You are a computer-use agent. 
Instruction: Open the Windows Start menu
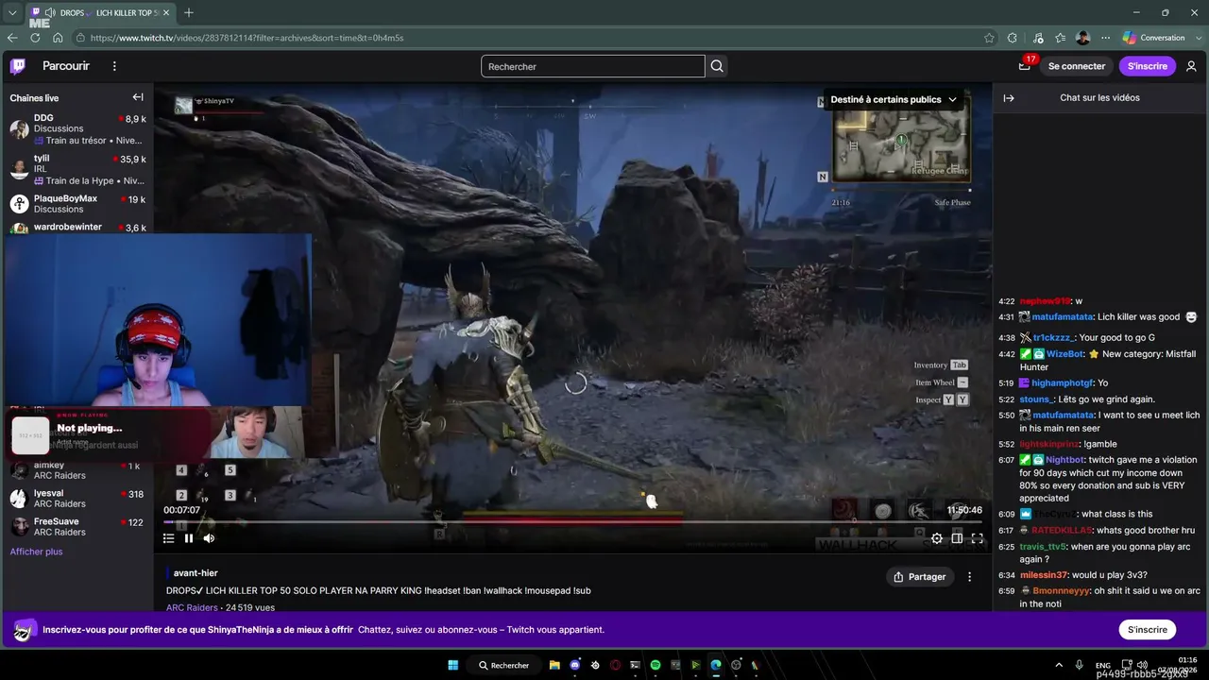pyautogui.click(x=452, y=665)
